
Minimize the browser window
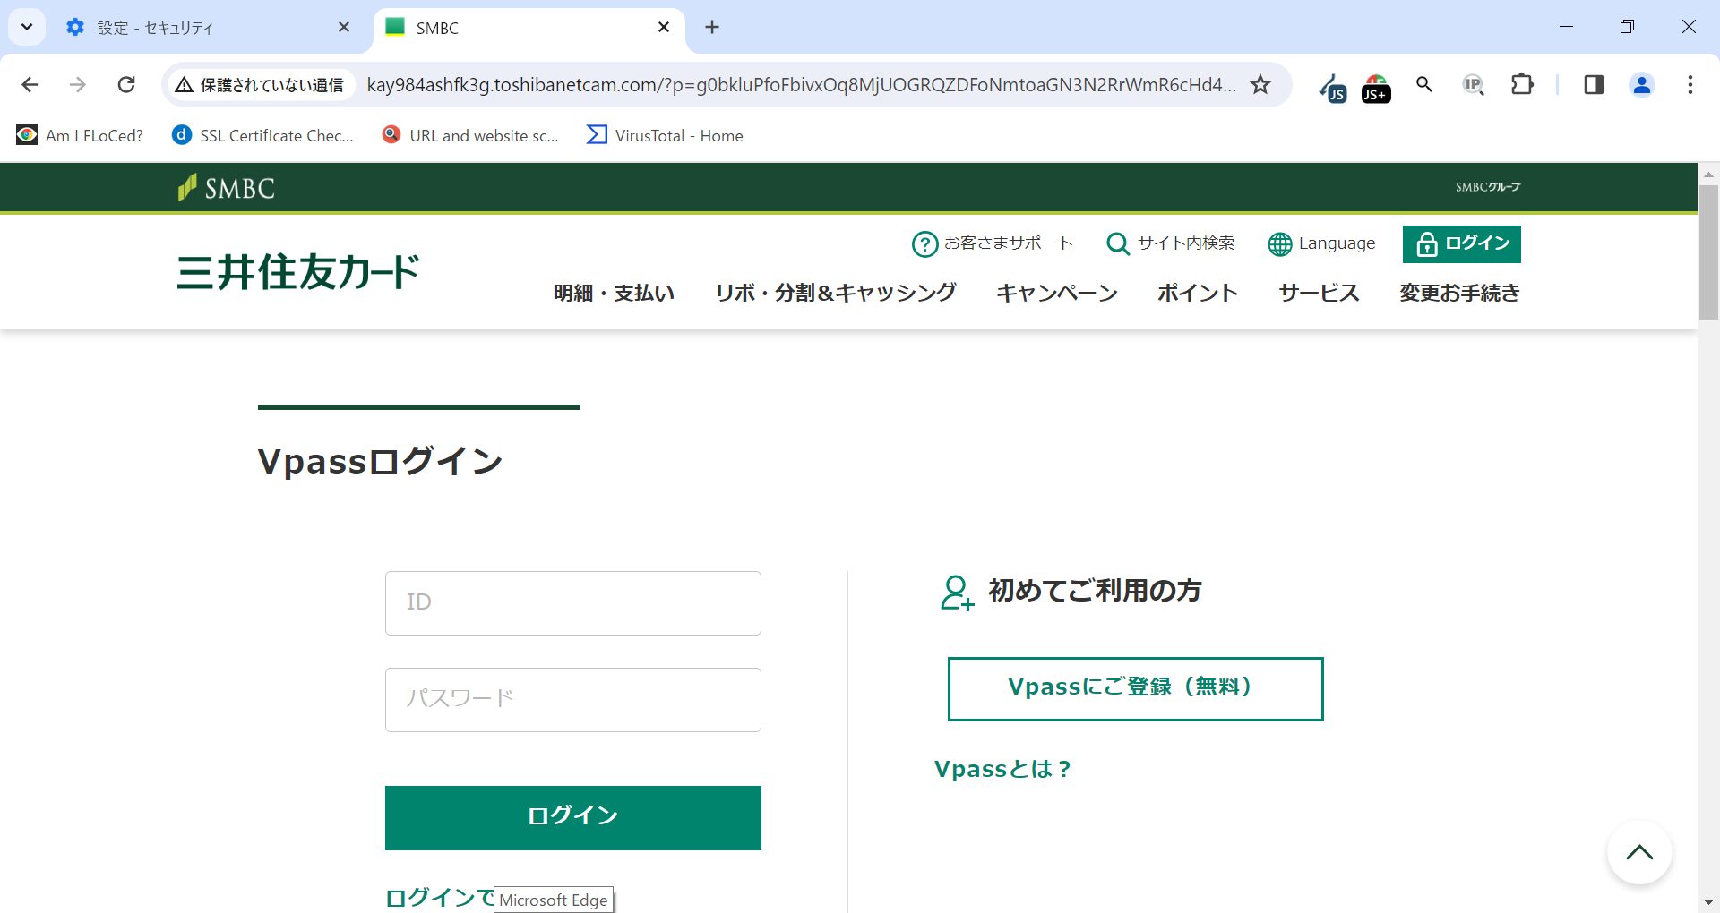1566,27
